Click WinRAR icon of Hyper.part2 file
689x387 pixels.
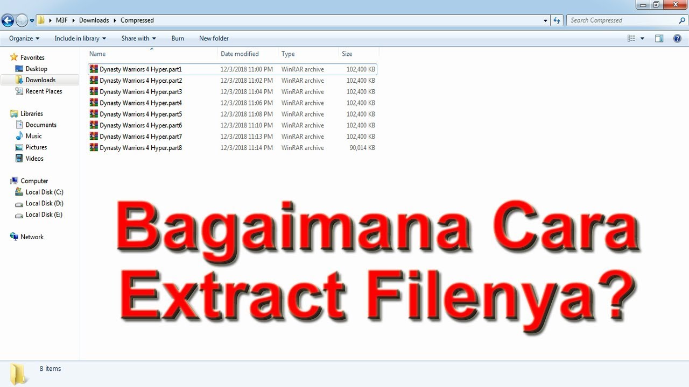coord(94,80)
